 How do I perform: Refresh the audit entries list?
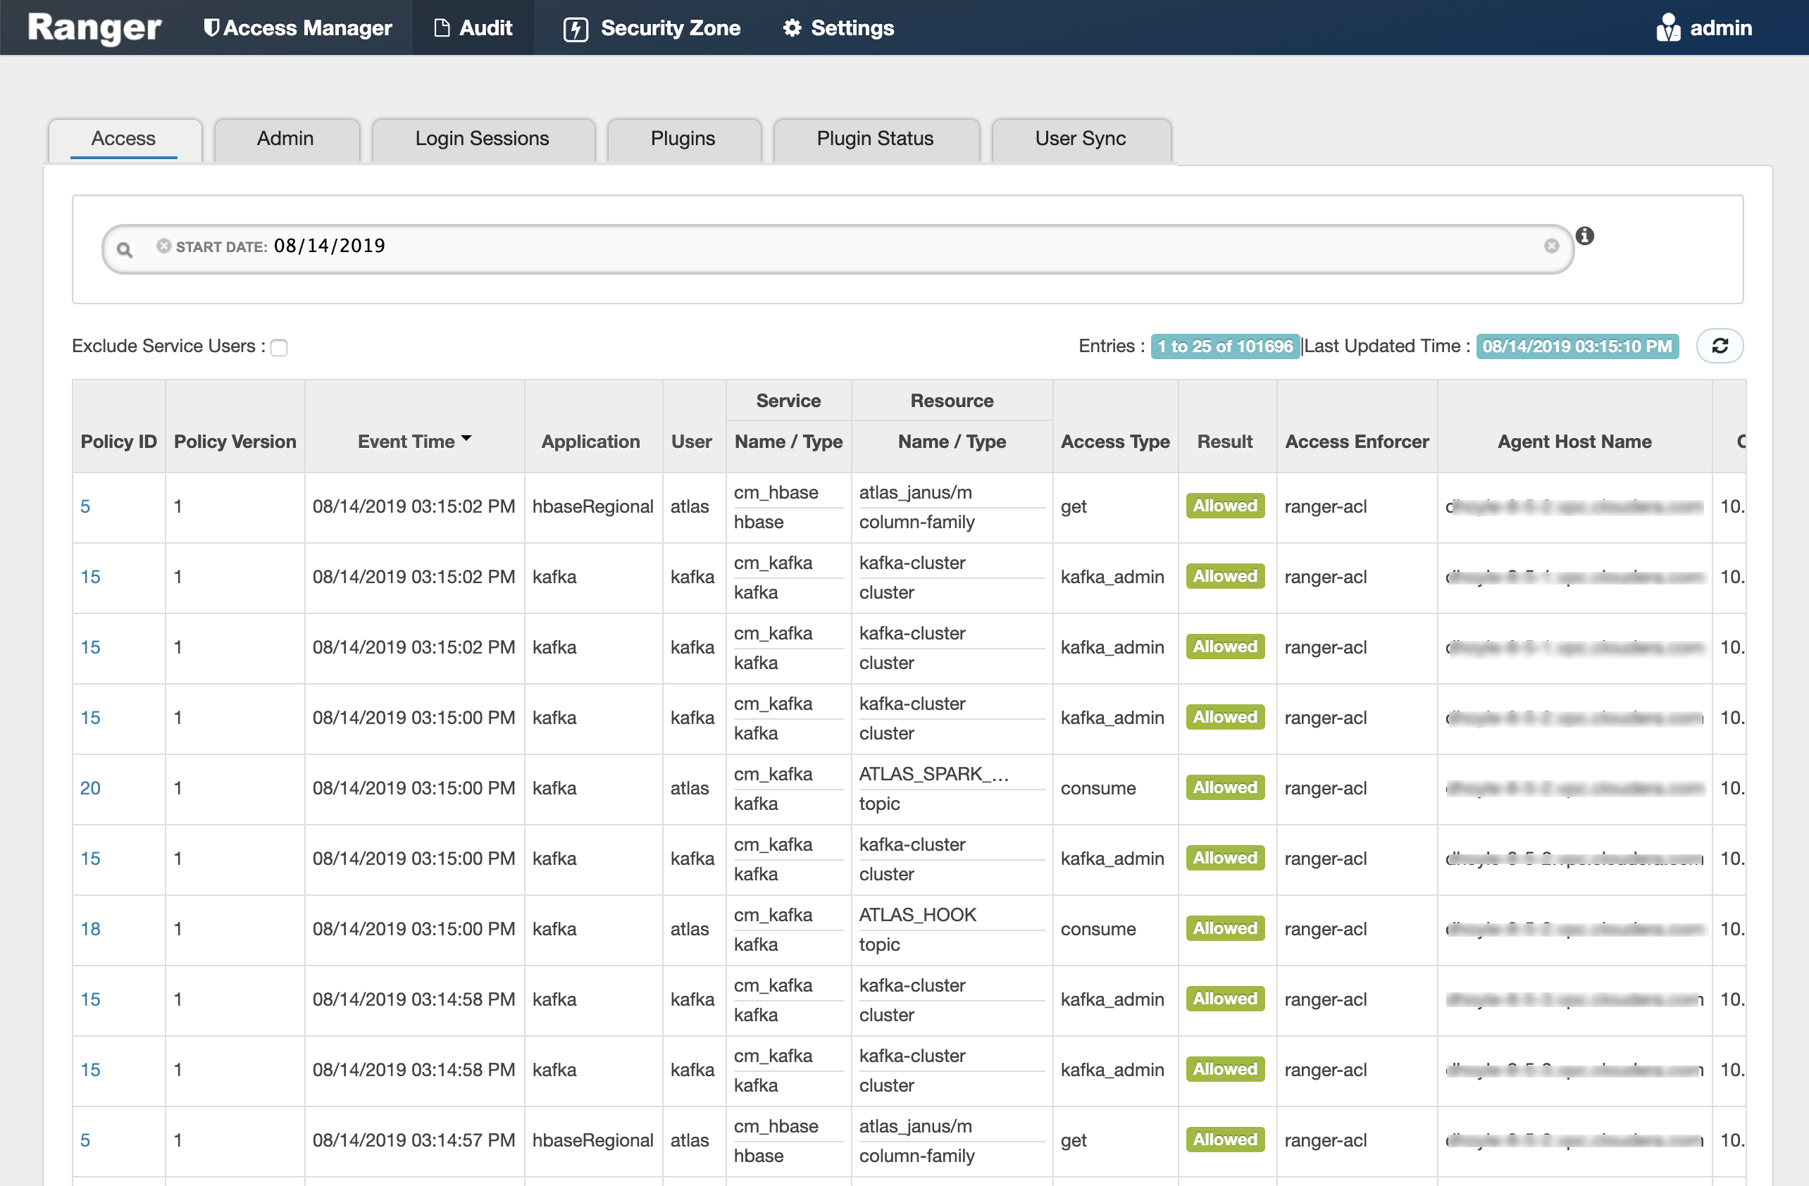click(x=1720, y=347)
